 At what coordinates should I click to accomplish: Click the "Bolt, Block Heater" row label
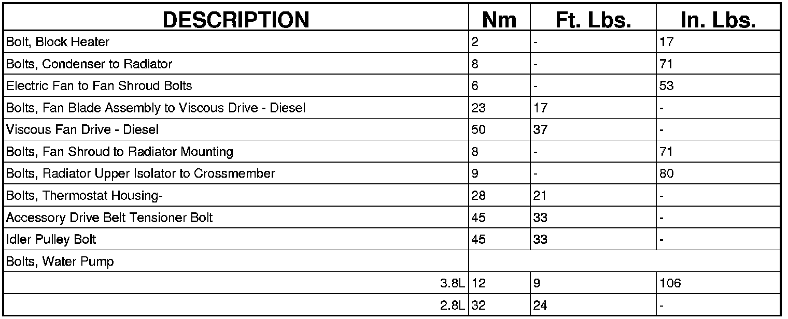[x=58, y=42]
